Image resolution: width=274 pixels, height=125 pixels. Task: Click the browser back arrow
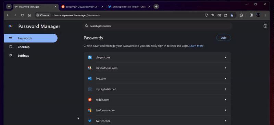[x=8, y=15]
